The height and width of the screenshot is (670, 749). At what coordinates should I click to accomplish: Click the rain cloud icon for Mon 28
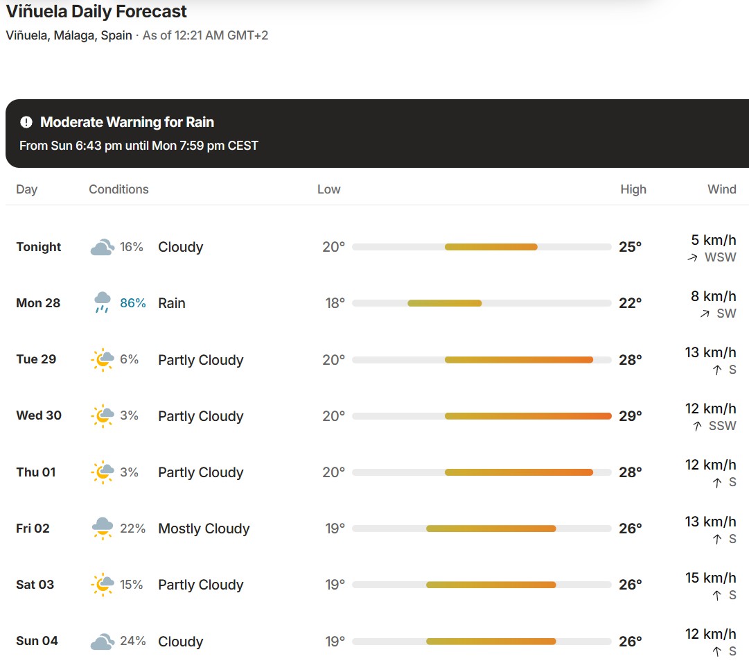103,302
